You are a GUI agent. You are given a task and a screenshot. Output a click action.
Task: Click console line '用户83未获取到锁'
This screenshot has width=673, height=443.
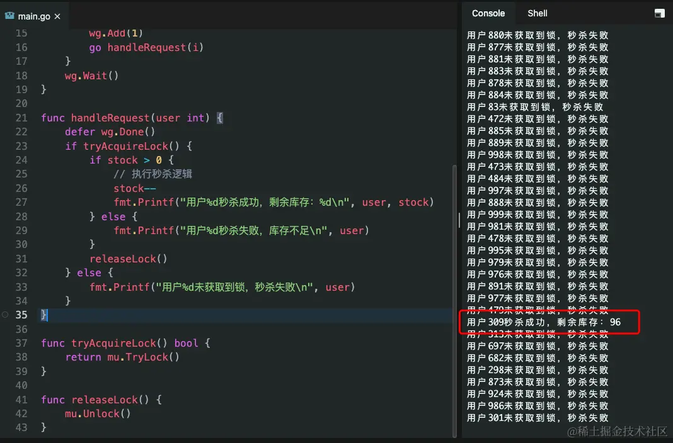point(535,107)
